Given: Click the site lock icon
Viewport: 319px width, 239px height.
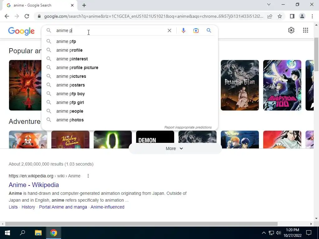Looking at the screenshot, I should [39, 16].
